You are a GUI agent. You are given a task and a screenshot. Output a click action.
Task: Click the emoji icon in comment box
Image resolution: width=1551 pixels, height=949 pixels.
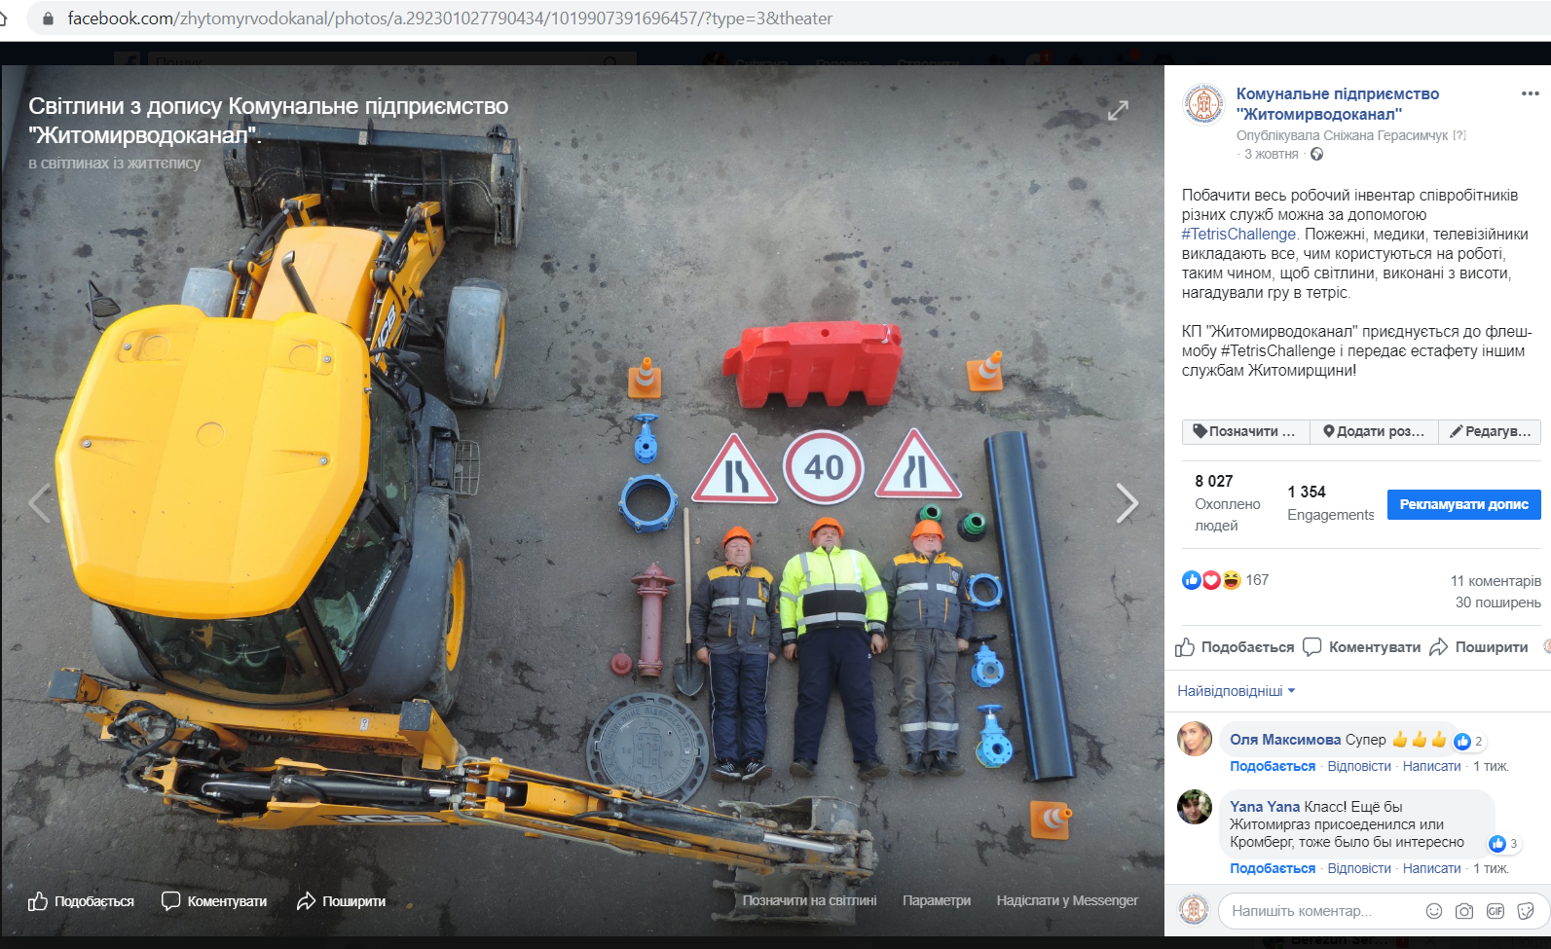click(x=1433, y=911)
